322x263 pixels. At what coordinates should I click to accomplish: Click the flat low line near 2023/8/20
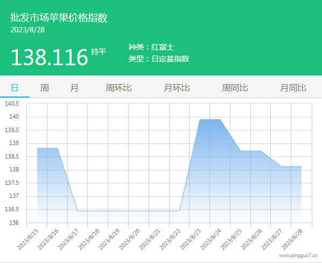point(129,211)
